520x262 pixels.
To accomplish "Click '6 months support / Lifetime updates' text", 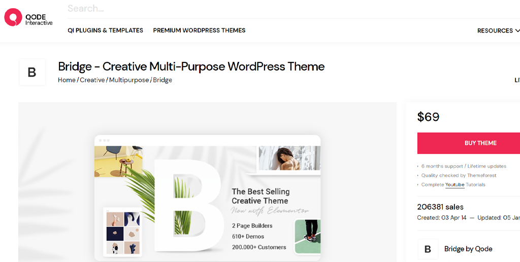I will click(464, 166).
